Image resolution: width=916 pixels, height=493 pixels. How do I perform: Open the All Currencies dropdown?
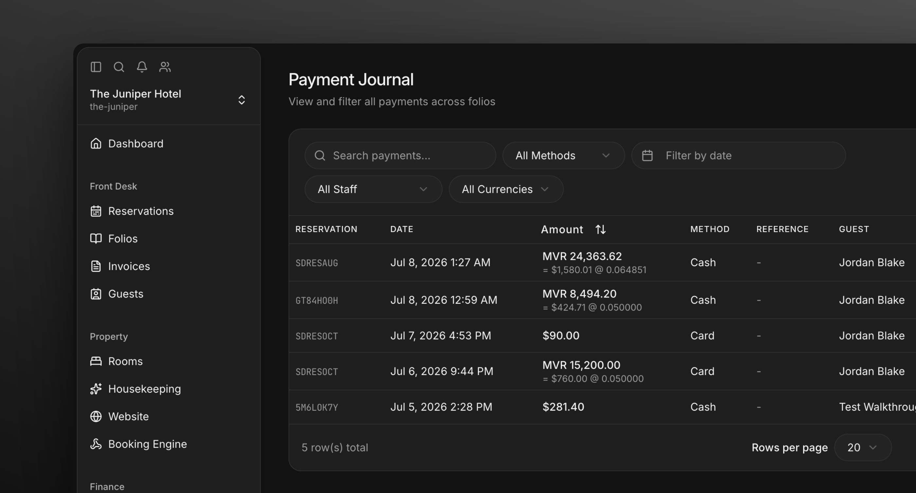click(x=506, y=189)
